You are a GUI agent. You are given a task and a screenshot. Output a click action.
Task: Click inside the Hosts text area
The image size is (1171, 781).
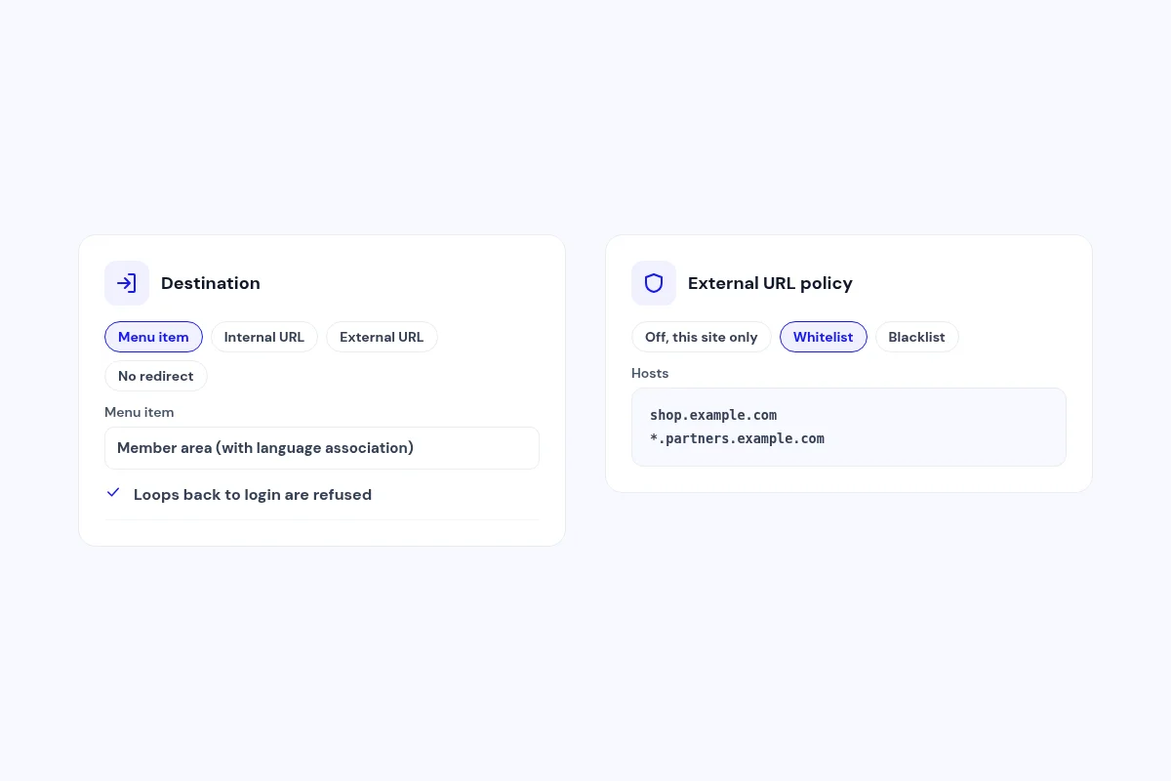(x=849, y=427)
